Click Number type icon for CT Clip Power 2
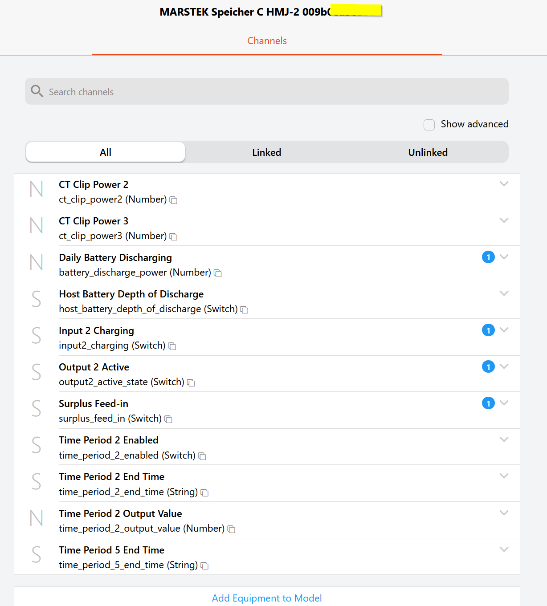547x606 pixels. [x=37, y=189]
